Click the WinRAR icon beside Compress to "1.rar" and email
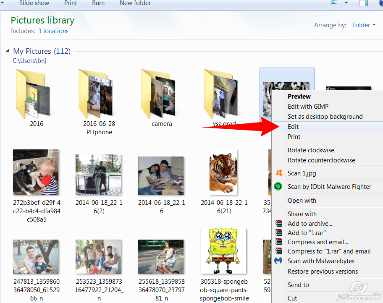The width and height of the screenshot is (383, 303). click(279, 251)
